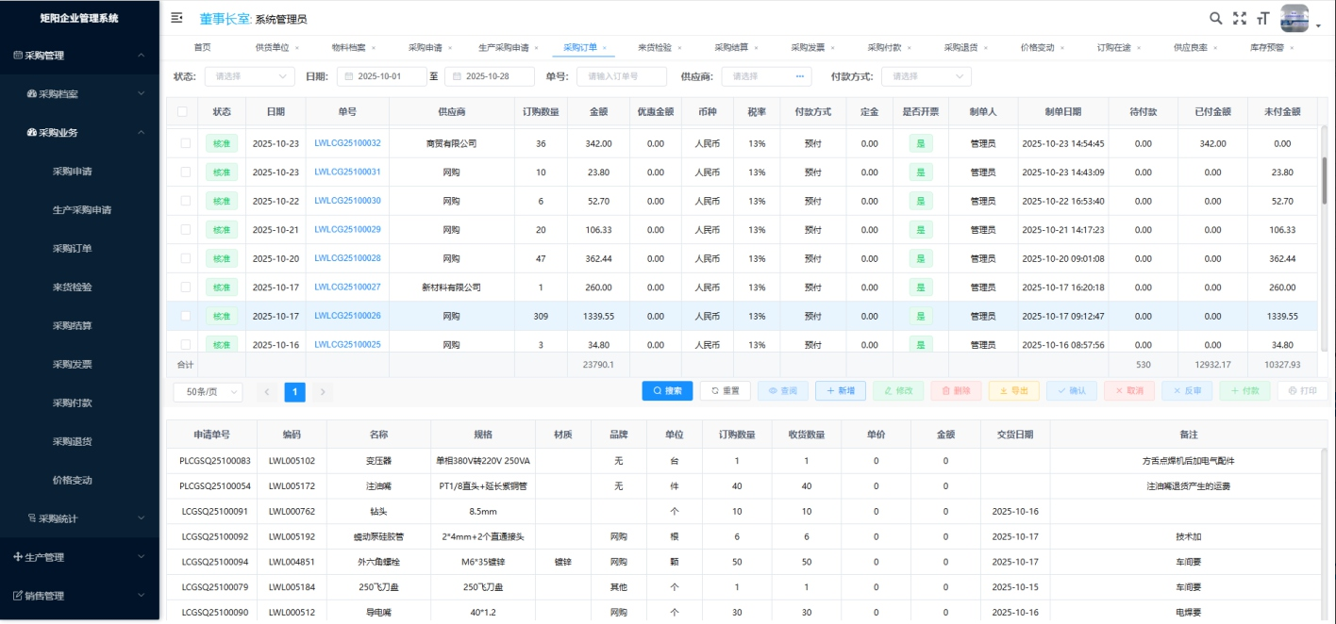Tick the checkbox for order LWLCG25100029
This screenshot has height=624, width=1336.
pos(186,230)
